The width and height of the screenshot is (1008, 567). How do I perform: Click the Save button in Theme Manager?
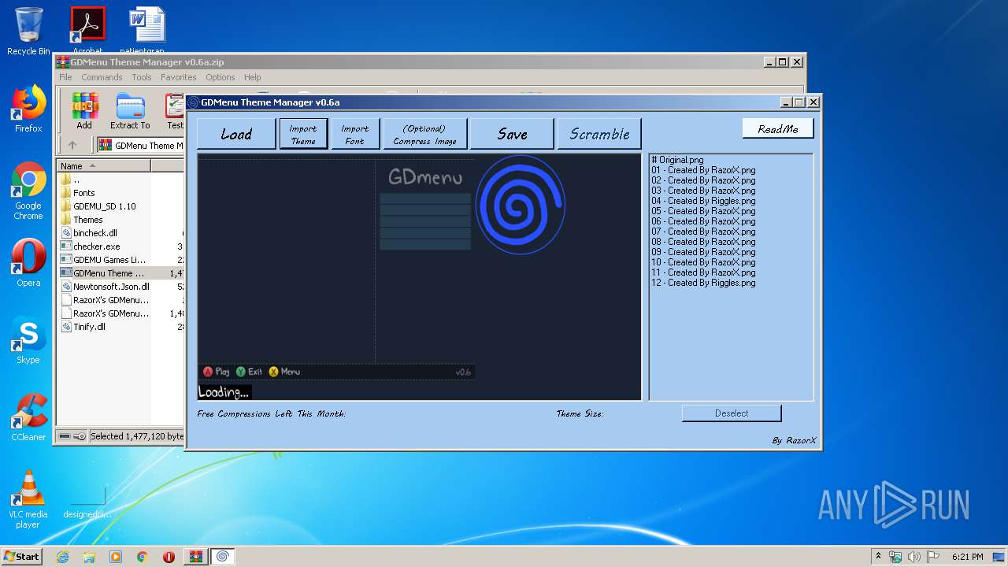pyautogui.click(x=512, y=134)
